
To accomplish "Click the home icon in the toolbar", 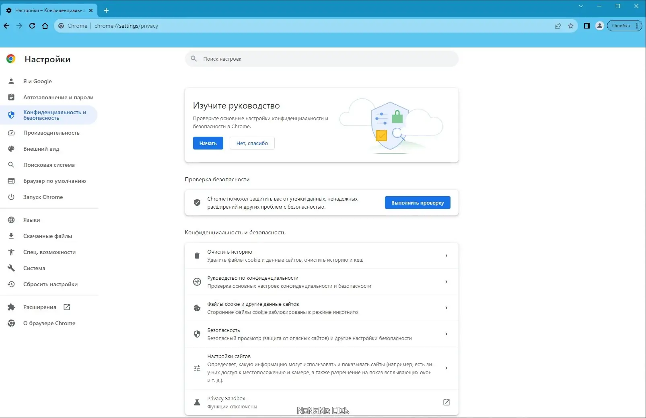I will [45, 25].
